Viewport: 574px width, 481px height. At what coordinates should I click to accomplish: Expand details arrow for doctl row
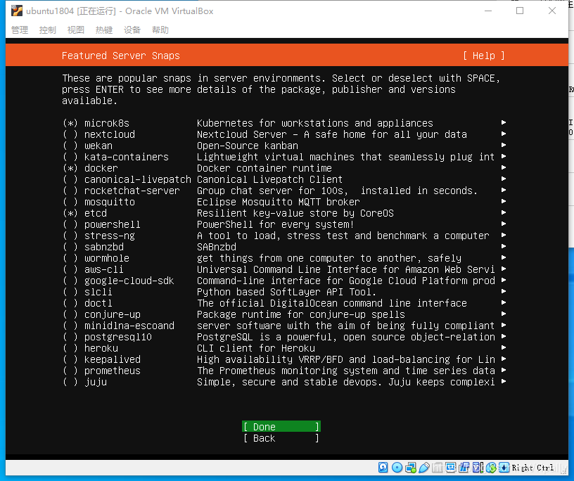click(x=504, y=302)
